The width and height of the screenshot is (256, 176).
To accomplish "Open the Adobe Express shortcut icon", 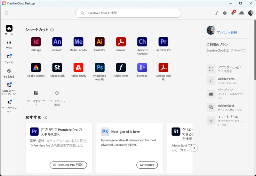I will pos(36,67).
